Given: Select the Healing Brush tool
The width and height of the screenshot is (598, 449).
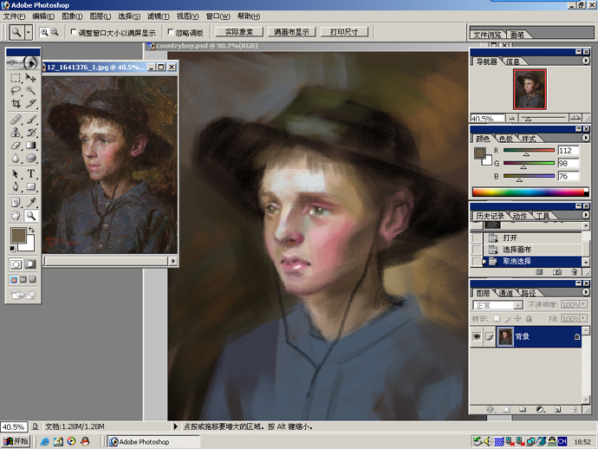Looking at the screenshot, I should pos(16,120).
